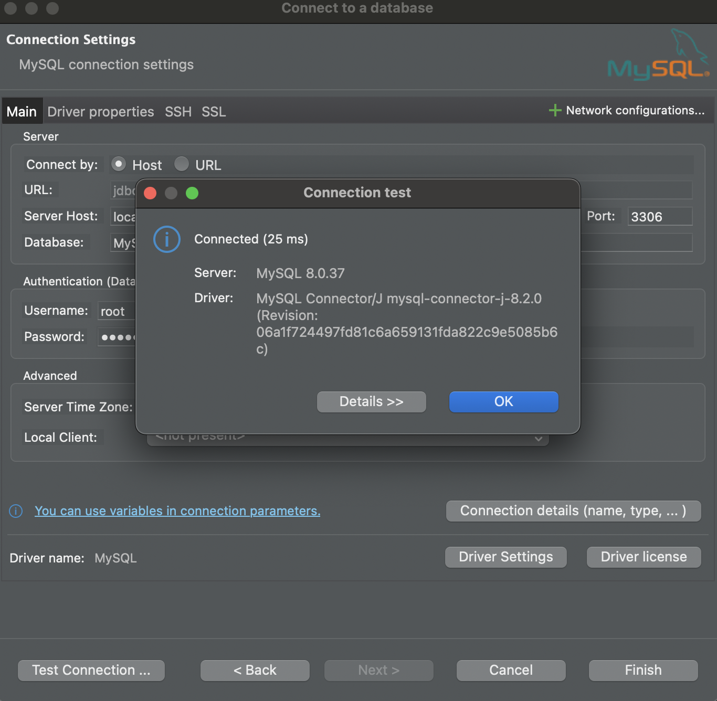The width and height of the screenshot is (717, 701).
Task: Click OK in the Connection test dialog
Action: (x=504, y=402)
